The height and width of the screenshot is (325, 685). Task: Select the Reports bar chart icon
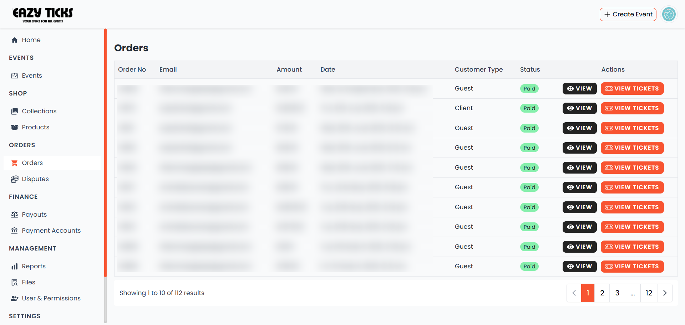click(14, 266)
